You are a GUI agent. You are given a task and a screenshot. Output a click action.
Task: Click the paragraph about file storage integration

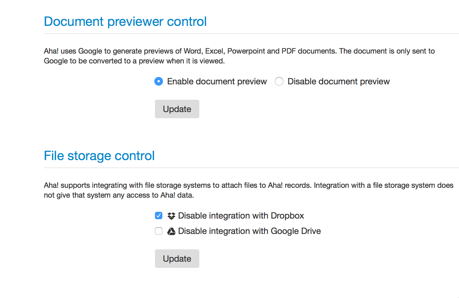248,190
